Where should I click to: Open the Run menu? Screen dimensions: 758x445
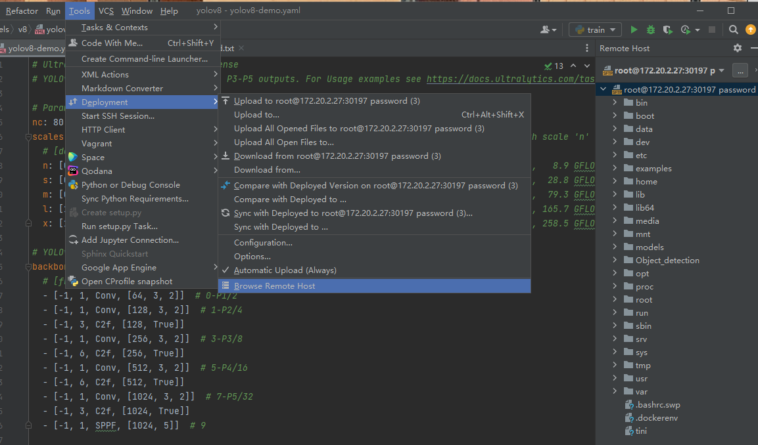click(x=53, y=11)
